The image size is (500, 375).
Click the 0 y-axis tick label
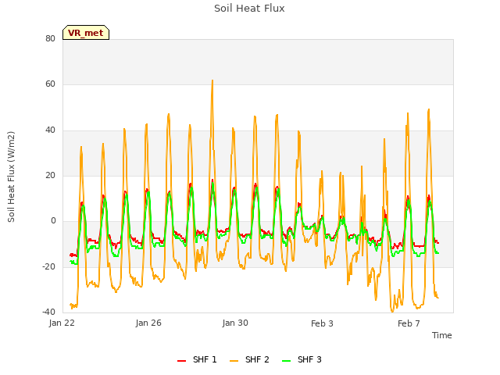(x=53, y=220)
